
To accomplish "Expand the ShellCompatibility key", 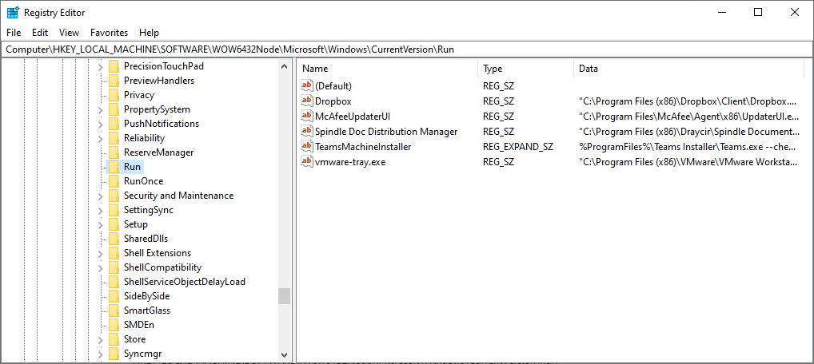I will pos(101,267).
